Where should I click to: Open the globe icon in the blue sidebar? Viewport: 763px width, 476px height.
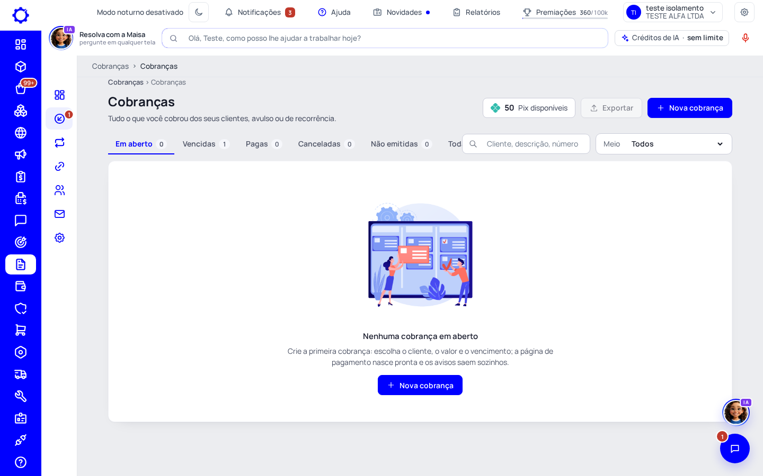pos(21,133)
